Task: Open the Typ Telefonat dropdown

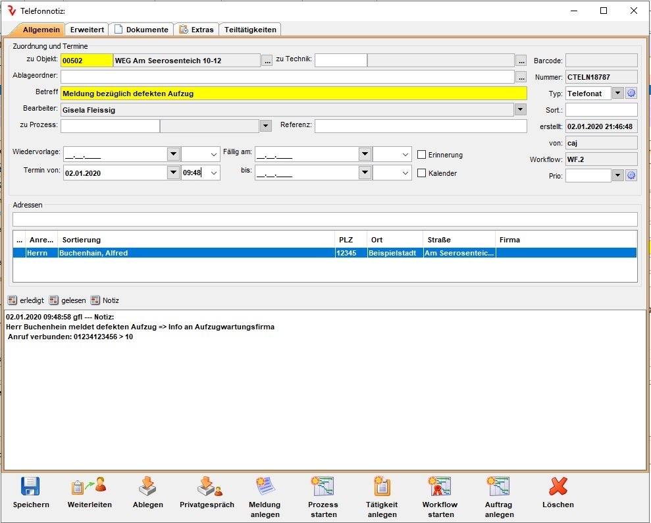Action: pos(617,94)
